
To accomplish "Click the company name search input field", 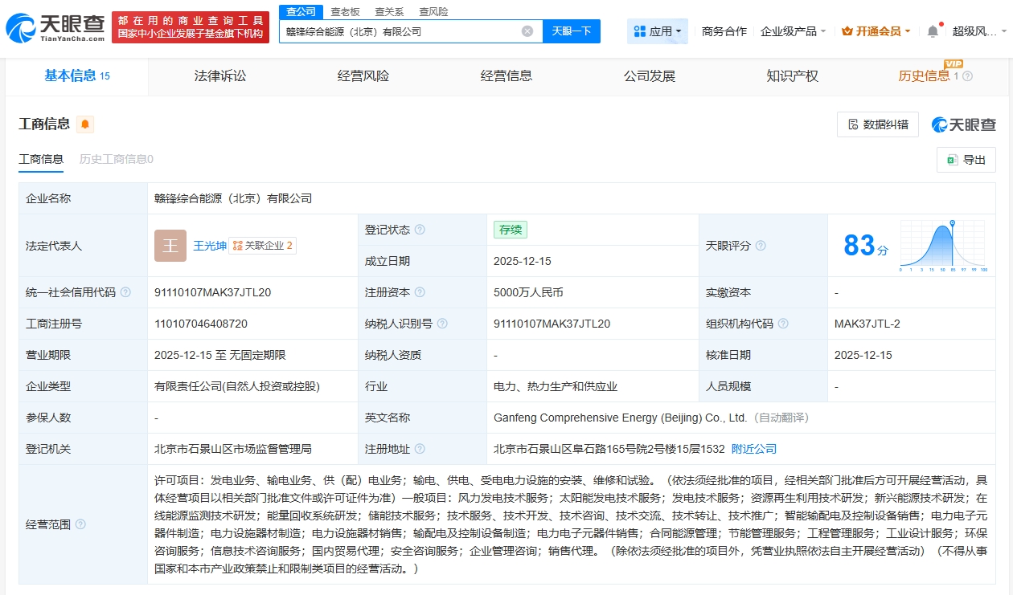I will point(402,31).
